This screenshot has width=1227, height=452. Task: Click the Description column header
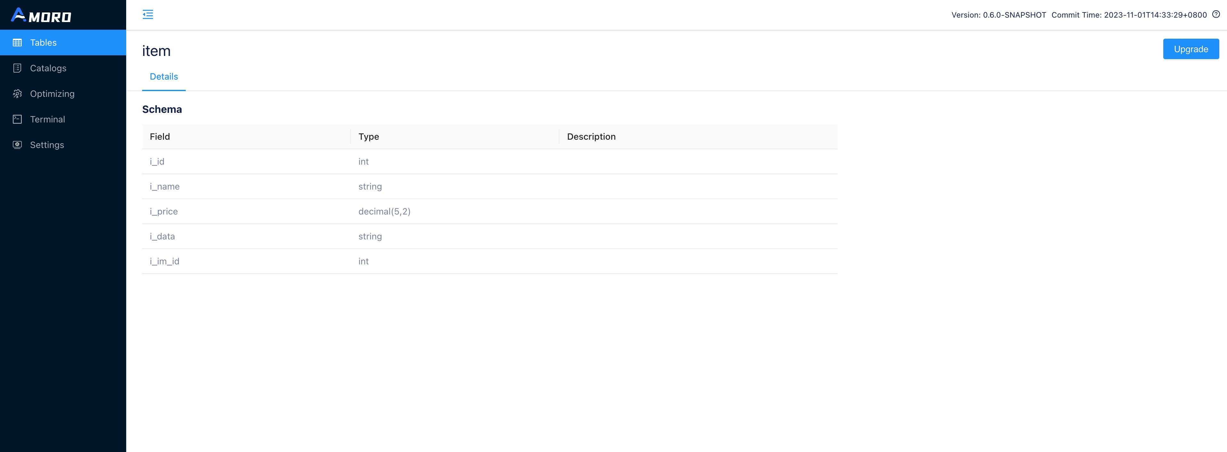pos(591,137)
